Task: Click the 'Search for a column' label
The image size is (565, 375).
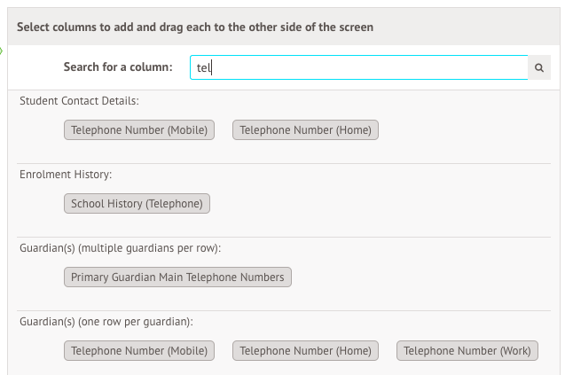Action: pyautogui.click(x=118, y=67)
